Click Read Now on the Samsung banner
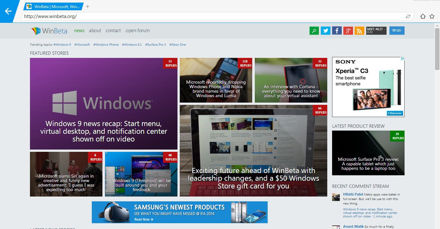Screen dimensions: 440x229 tap(144, 219)
